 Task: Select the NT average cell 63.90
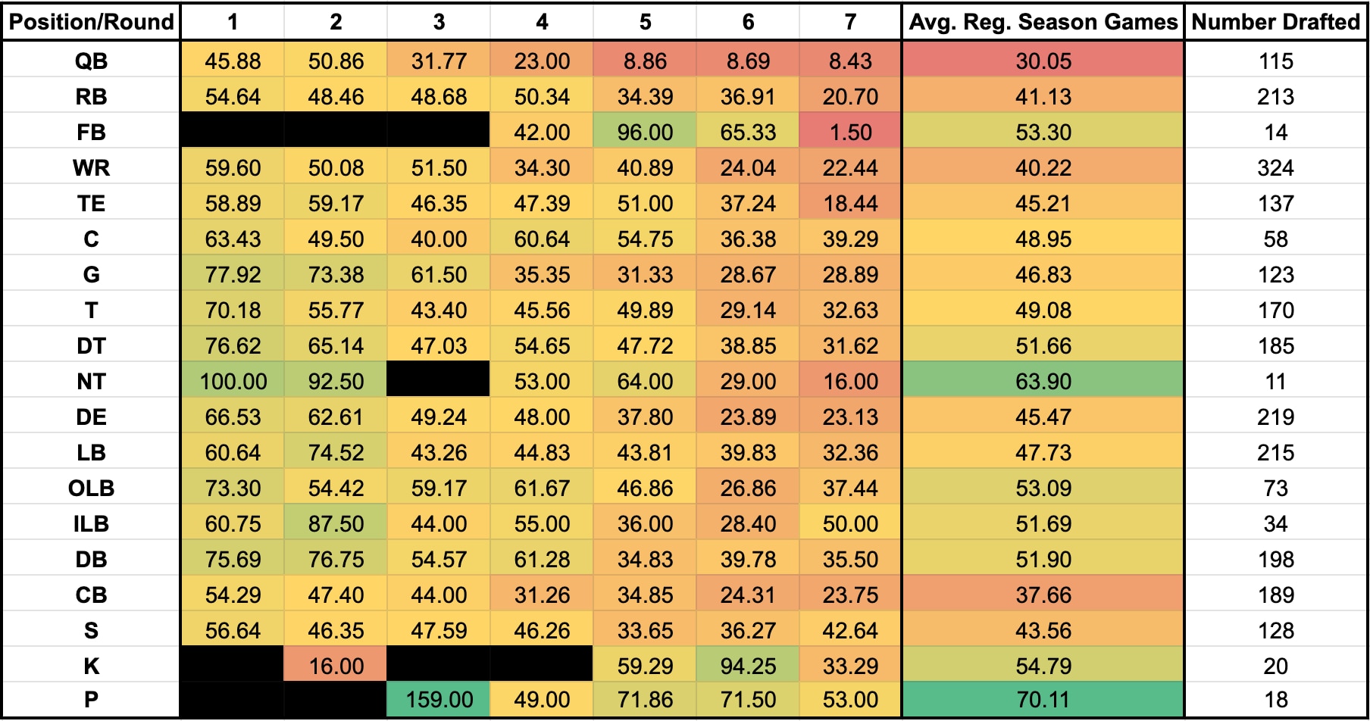(1043, 381)
